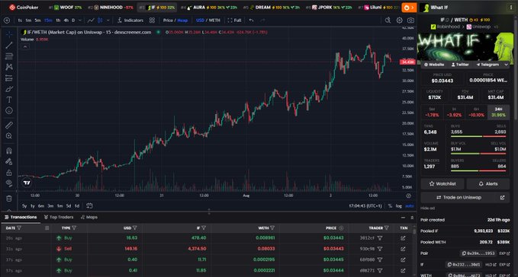Expand the transactions panel with double chevron

click(x=412, y=218)
